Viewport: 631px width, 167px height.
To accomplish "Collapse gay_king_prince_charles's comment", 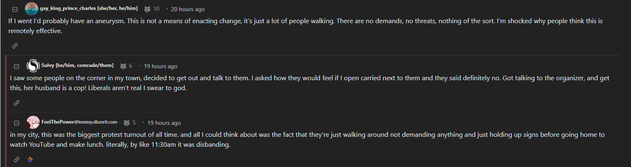I will point(15,10).
